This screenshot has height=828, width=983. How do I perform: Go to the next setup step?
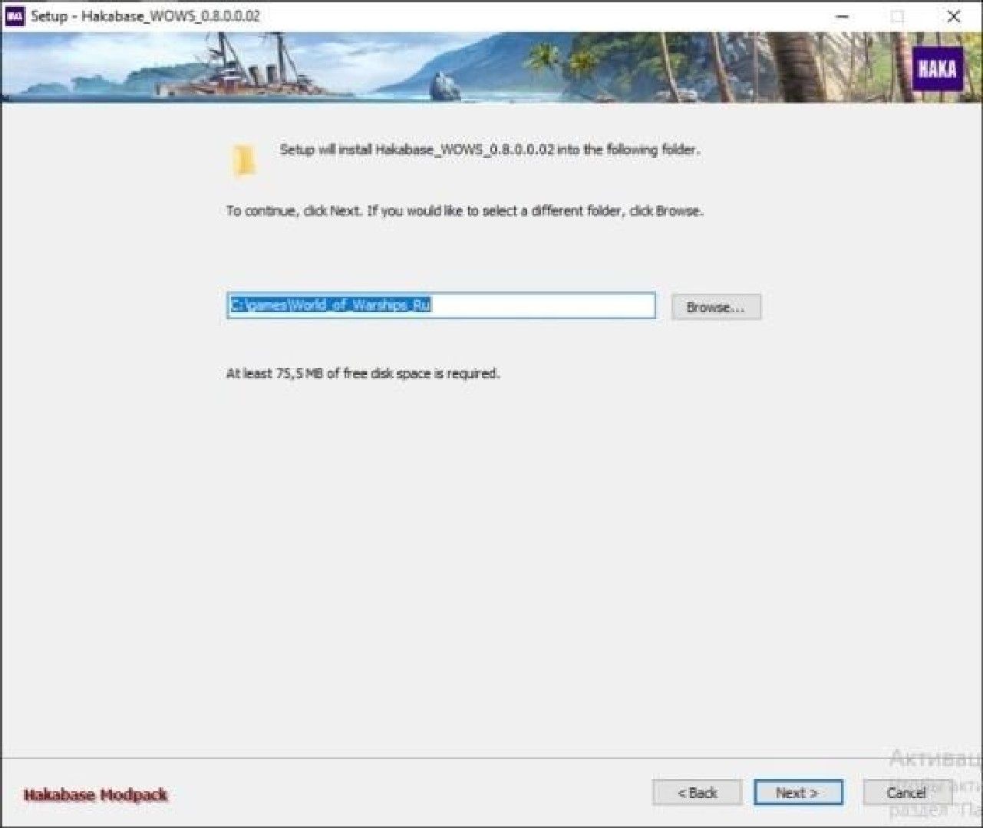click(798, 793)
